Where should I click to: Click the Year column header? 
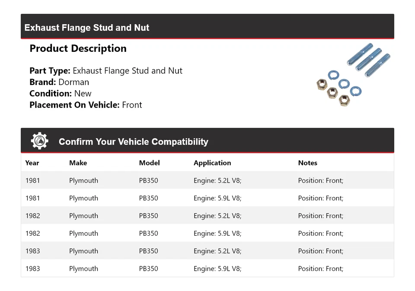click(x=32, y=163)
